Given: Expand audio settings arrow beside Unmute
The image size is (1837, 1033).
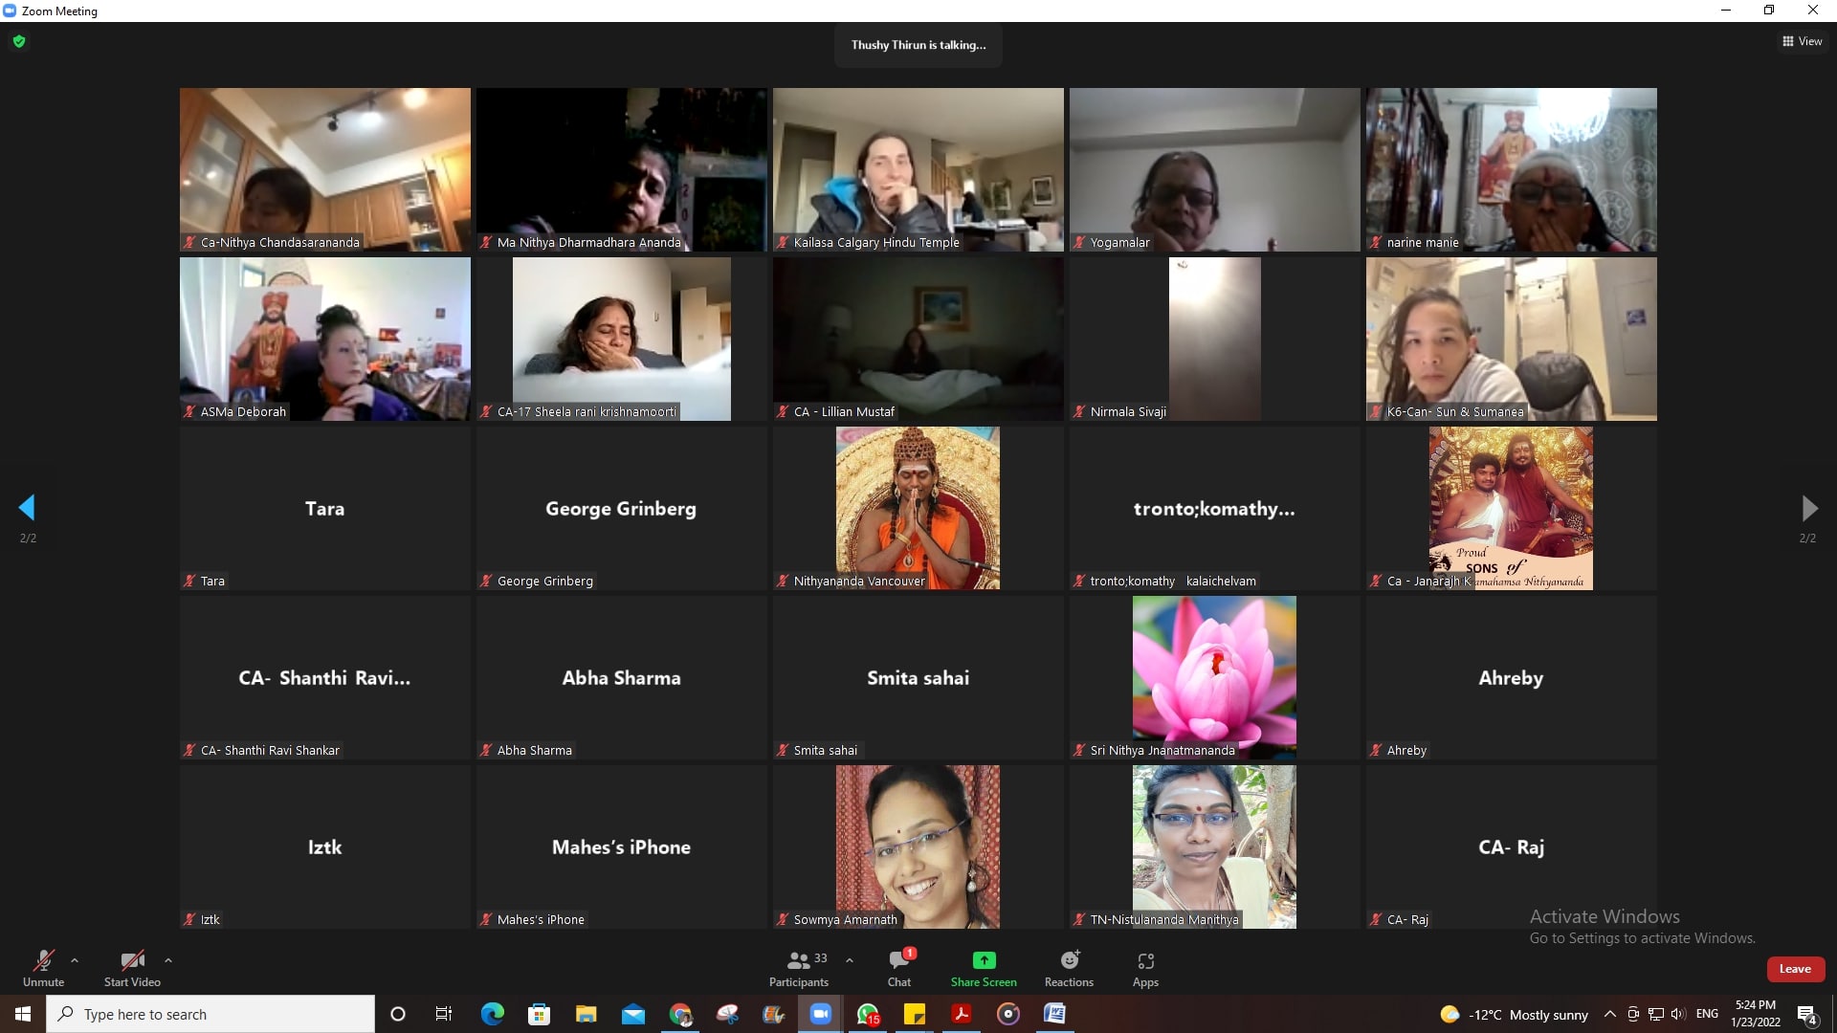Looking at the screenshot, I should tap(75, 960).
